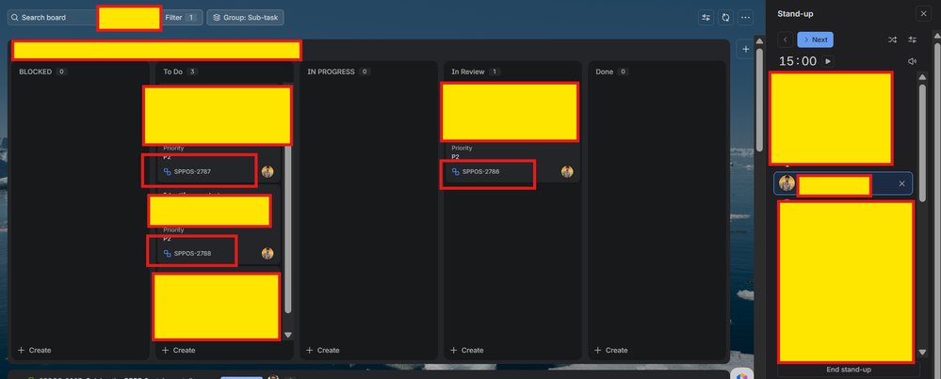The image size is (941, 379).
Task: Add a column with the plus button
Action: tap(745, 50)
